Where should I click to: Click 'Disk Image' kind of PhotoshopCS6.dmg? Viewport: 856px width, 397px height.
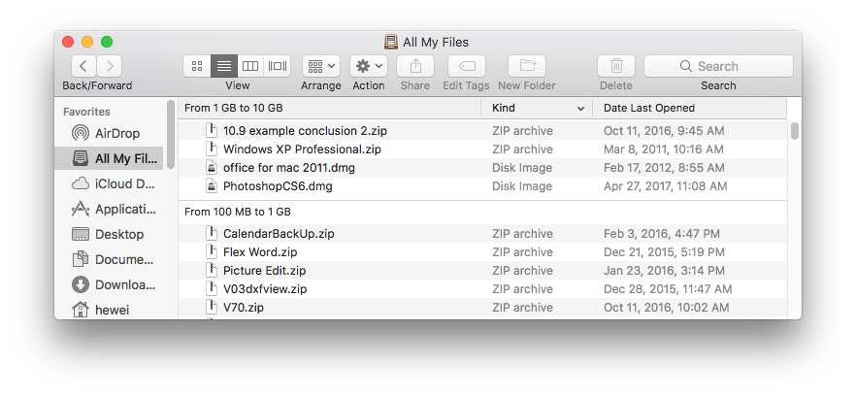pyautogui.click(x=522, y=186)
